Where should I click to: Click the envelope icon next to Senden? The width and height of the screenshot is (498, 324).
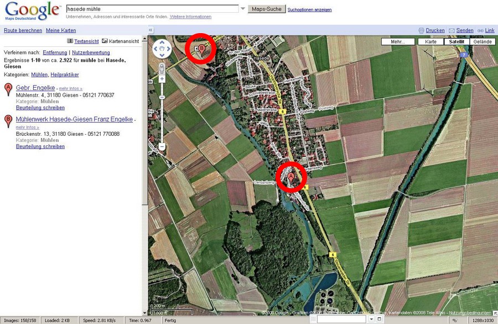[x=452, y=30]
